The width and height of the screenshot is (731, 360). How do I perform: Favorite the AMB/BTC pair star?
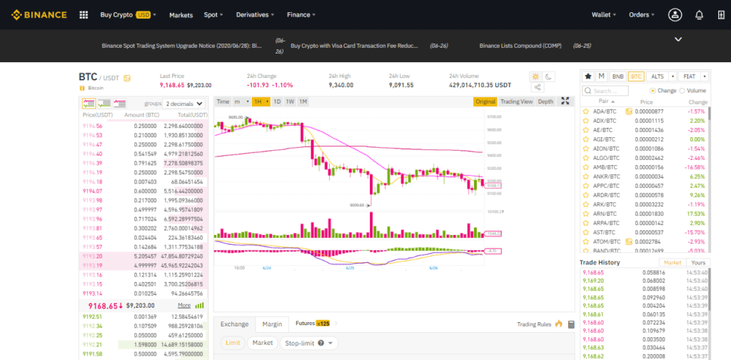tap(585, 167)
